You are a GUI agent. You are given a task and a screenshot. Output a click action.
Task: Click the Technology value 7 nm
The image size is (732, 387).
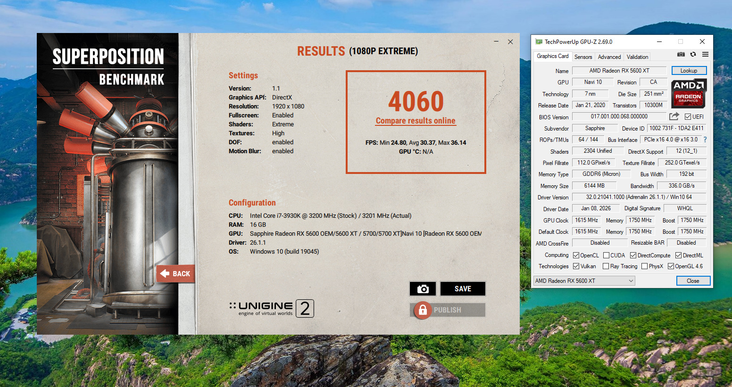(590, 94)
